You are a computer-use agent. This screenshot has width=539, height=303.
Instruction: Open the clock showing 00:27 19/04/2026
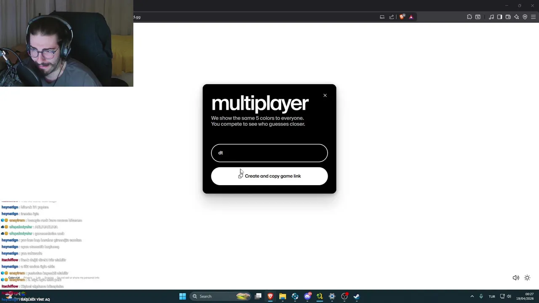(x=526, y=296)
